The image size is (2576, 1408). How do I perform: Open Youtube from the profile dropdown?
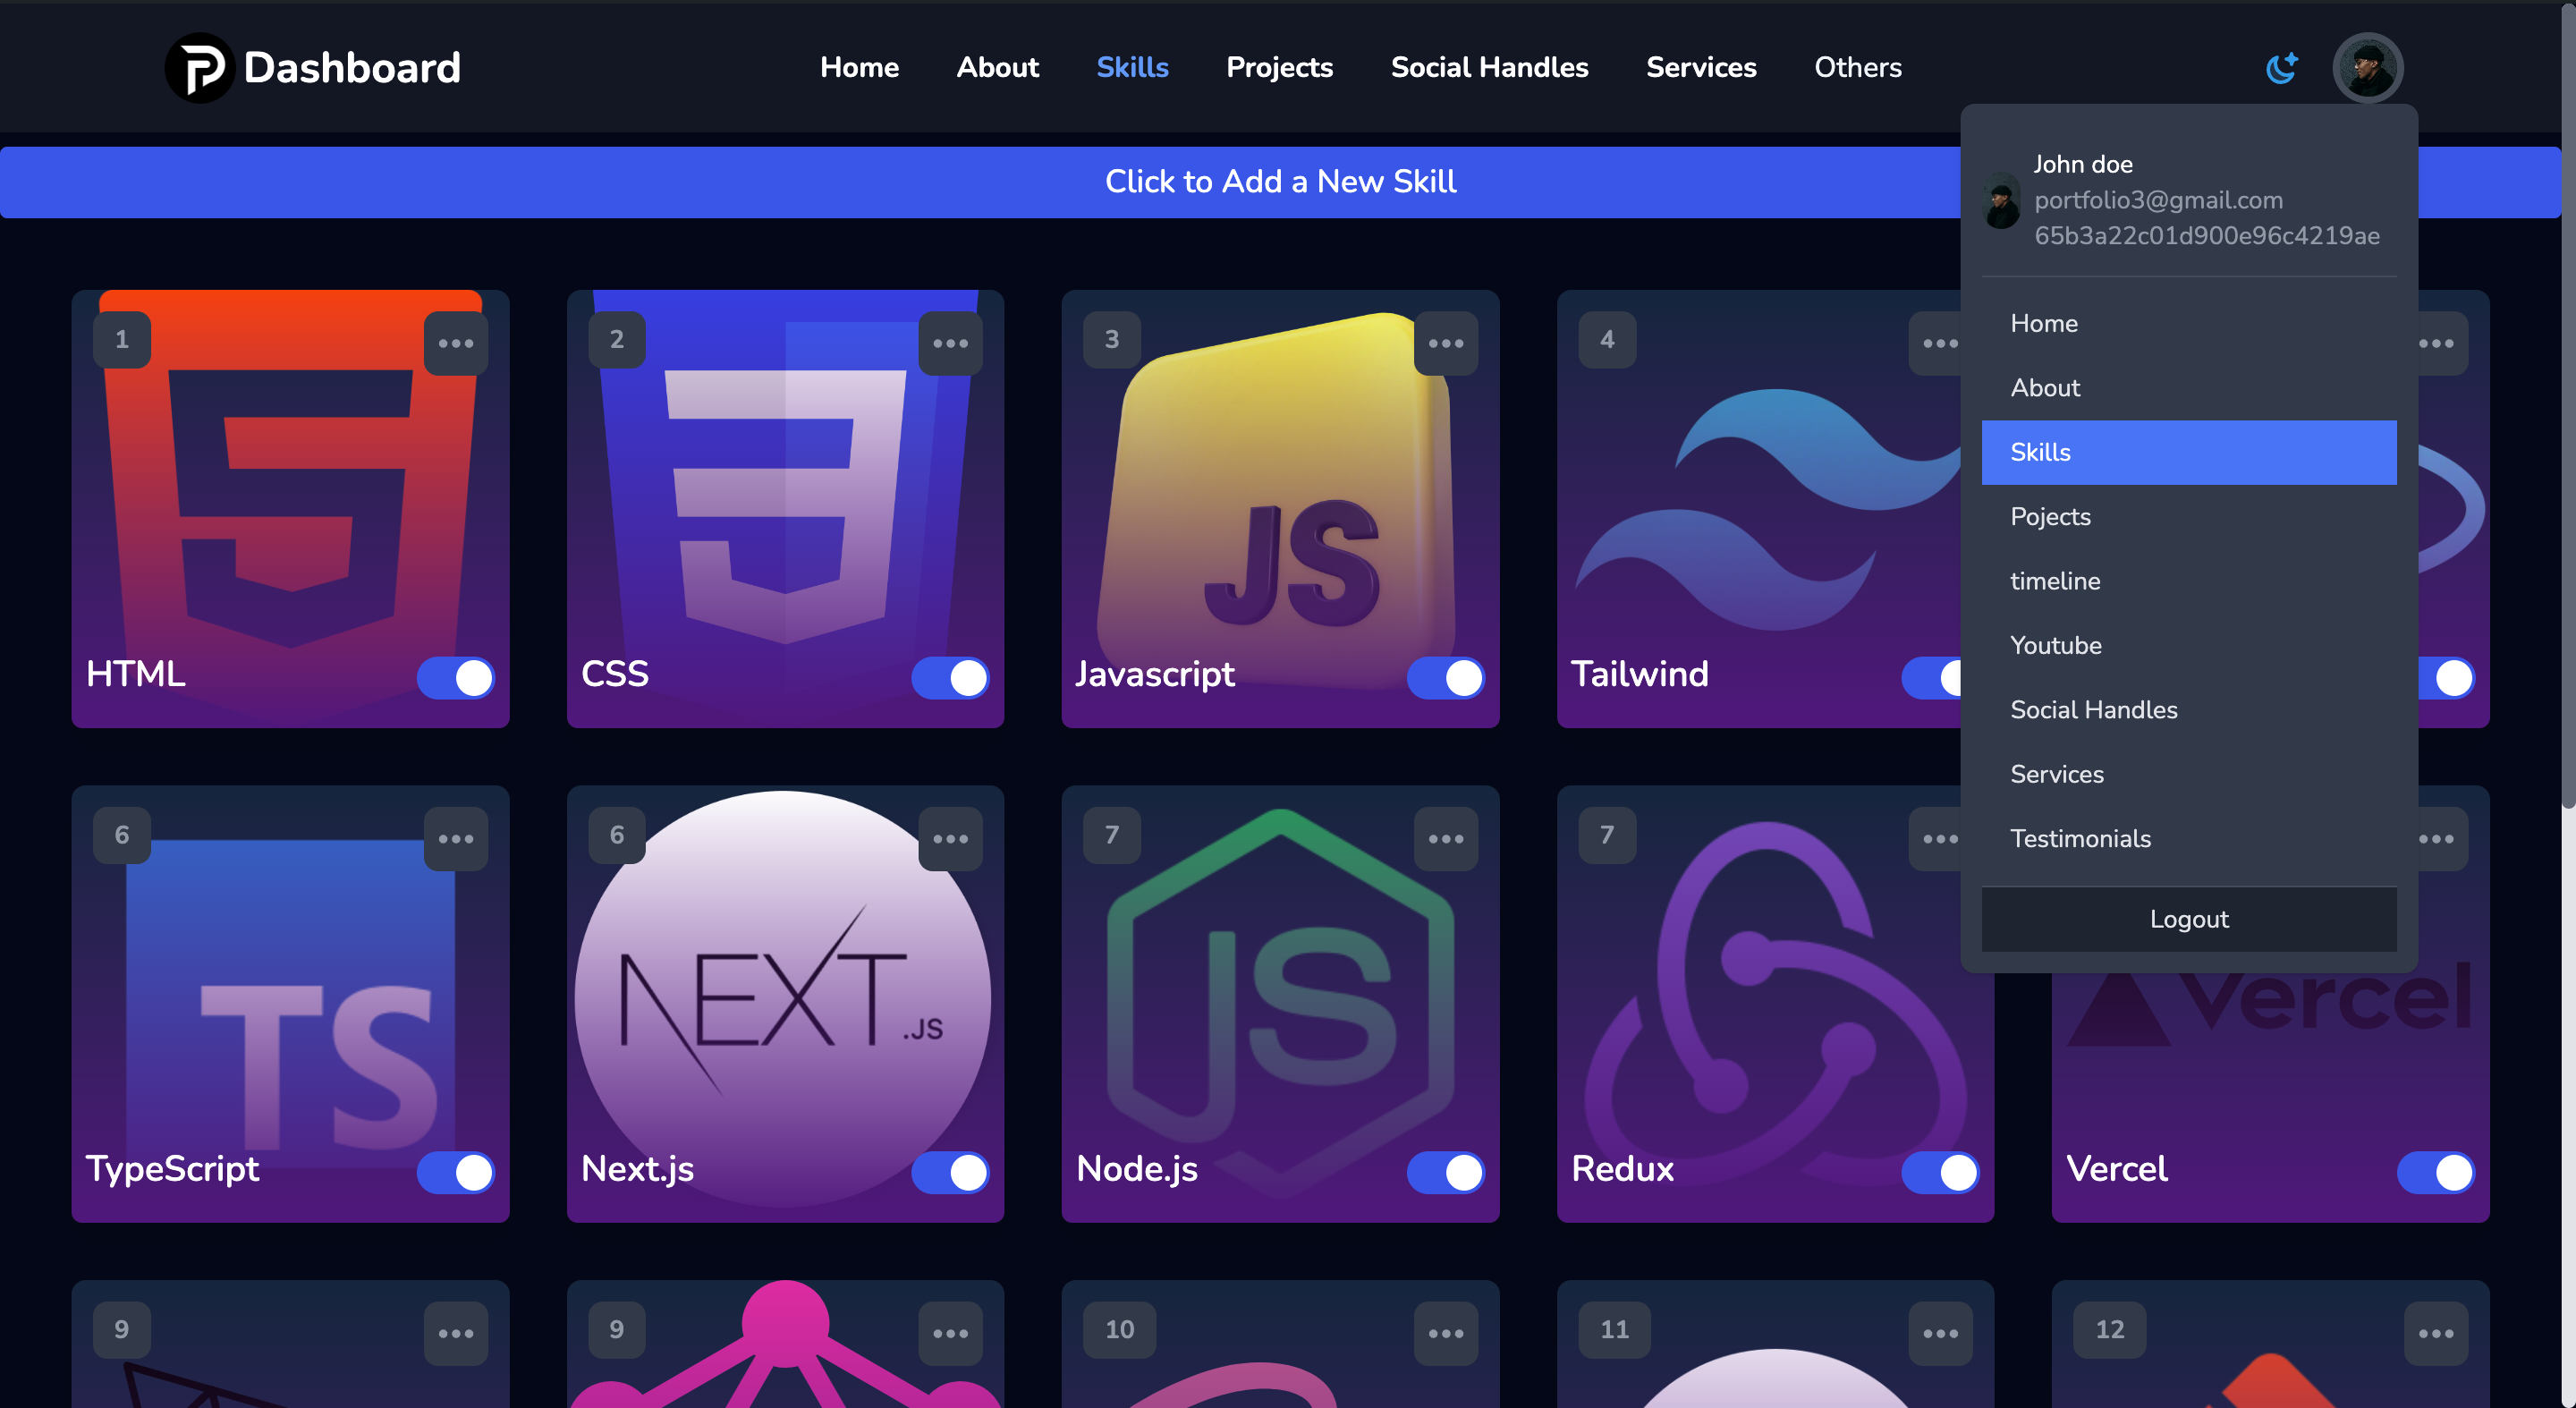(2189, 645)
